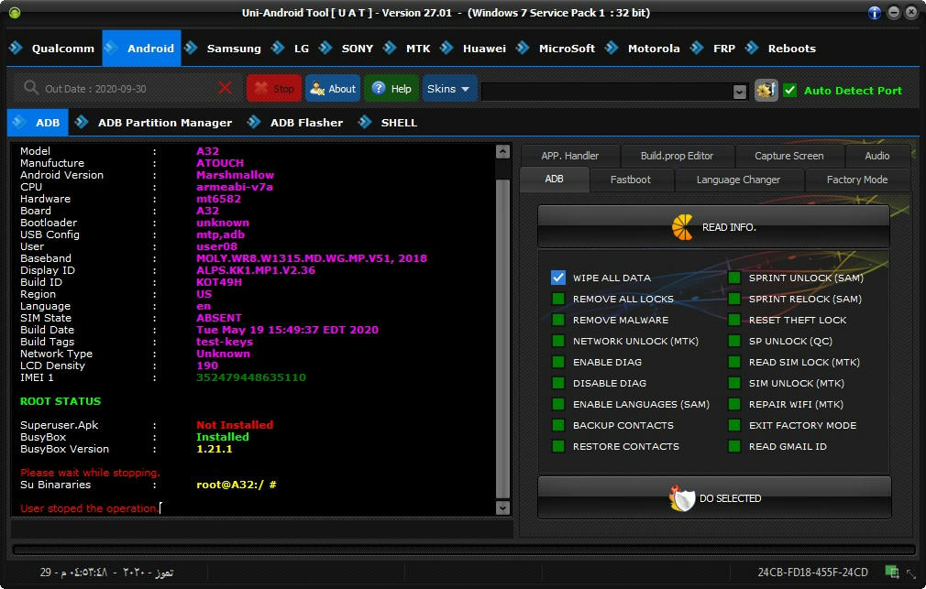Click the green application logo icon
This screenshot has width=926, height=589.
tap(15, 13)
